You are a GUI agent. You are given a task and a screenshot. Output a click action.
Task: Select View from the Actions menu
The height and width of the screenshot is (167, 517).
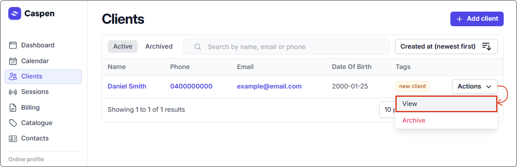446,104
